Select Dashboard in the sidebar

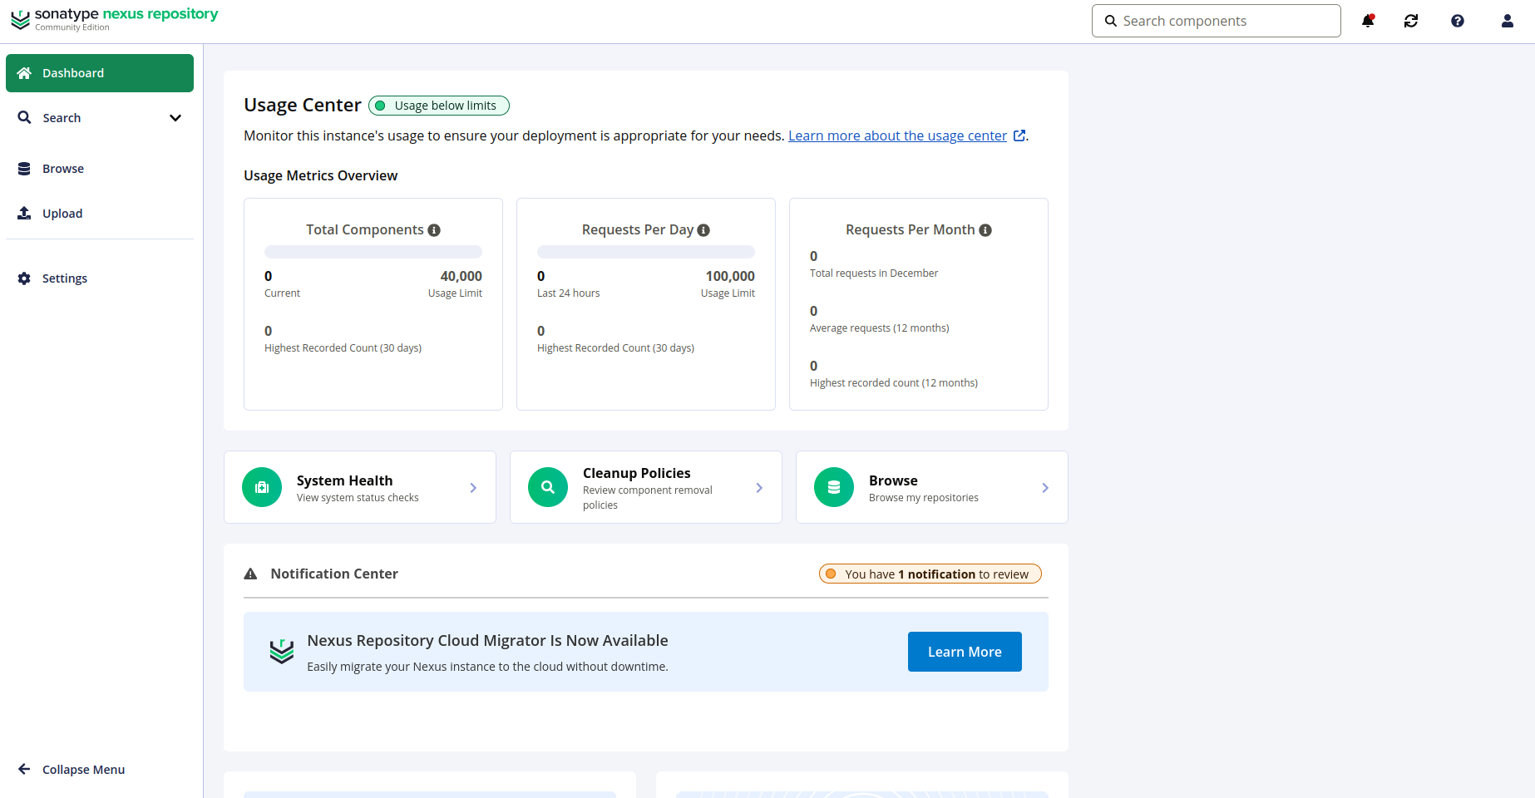[100, 73]
